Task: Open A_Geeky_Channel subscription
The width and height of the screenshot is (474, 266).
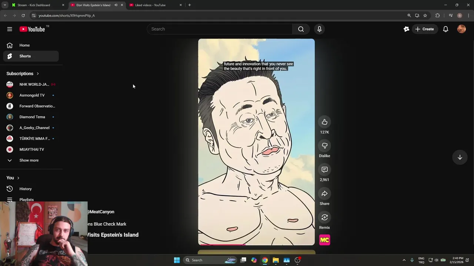Action: coord(31,128)
